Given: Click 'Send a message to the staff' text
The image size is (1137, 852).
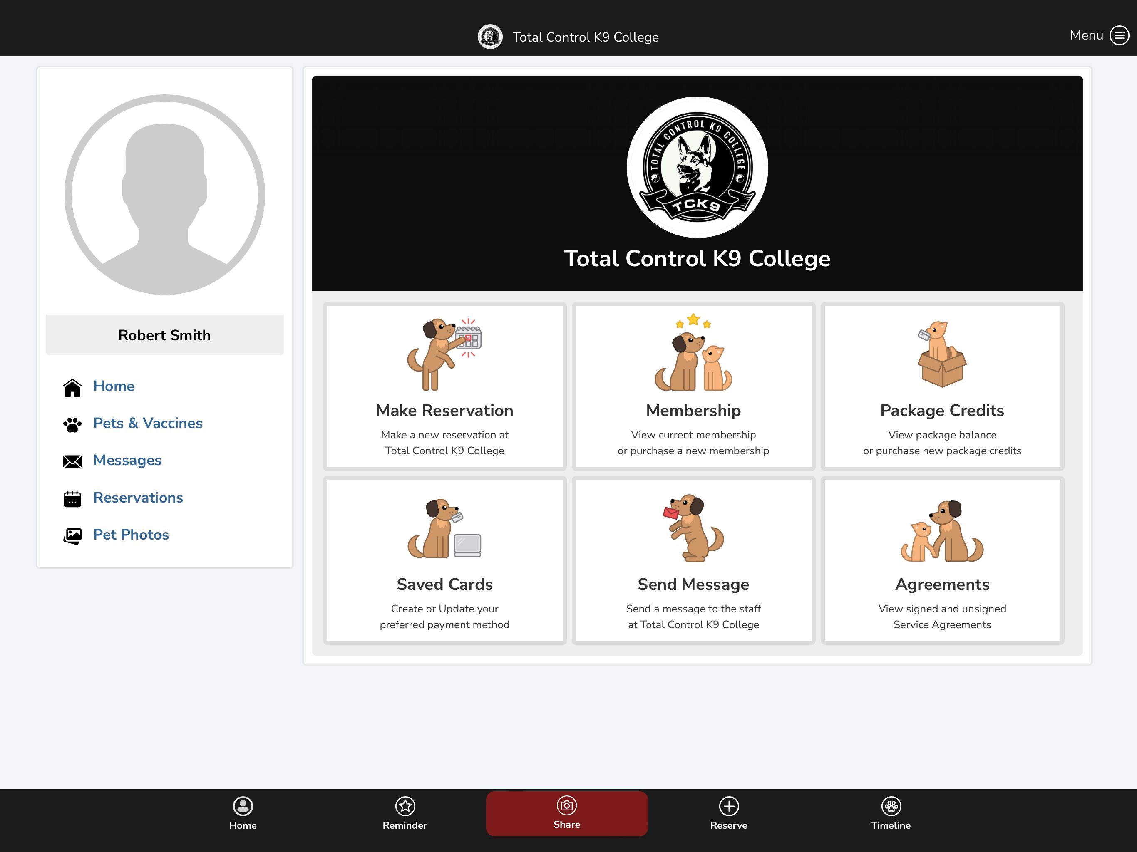Looking at the screenshot, I should (693, 609).
